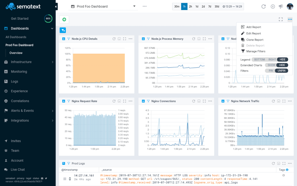Sort by the @timestamp column header

point(69,170)
